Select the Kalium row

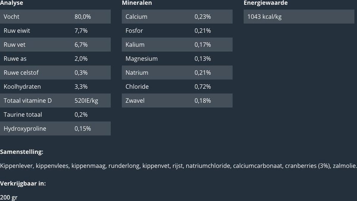pyautogui.click(x=177, y=45)
